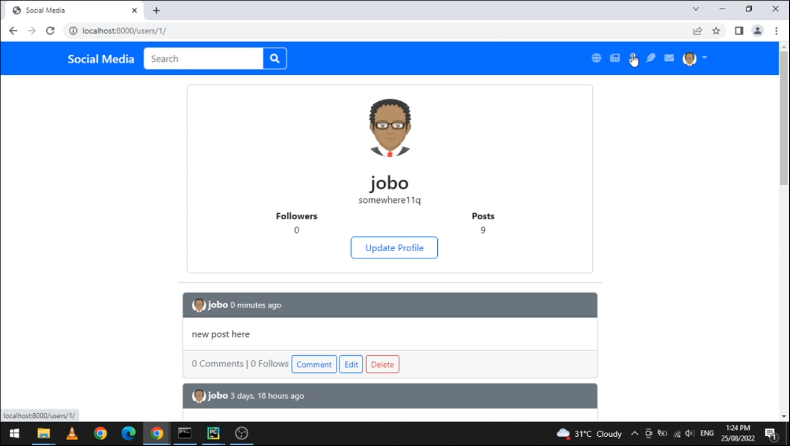
Task: Bookmark this page with star icon
Action: pos(716,31)
